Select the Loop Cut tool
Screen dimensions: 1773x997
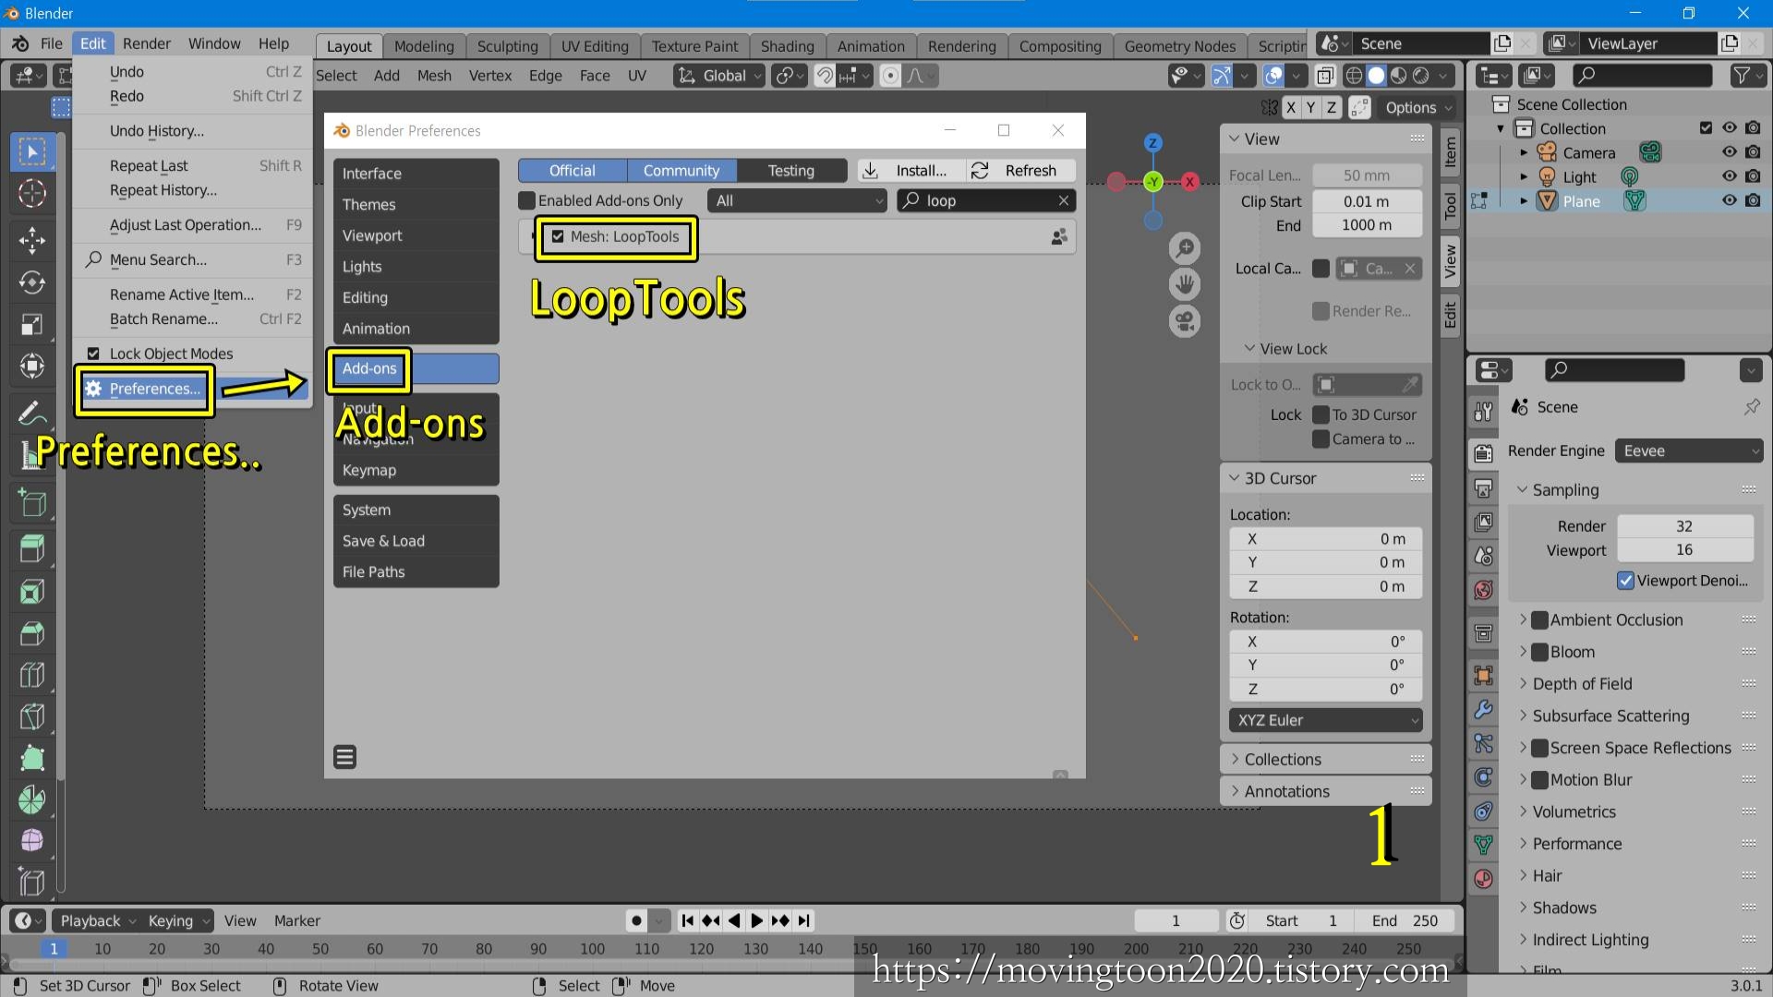point(32,676)
